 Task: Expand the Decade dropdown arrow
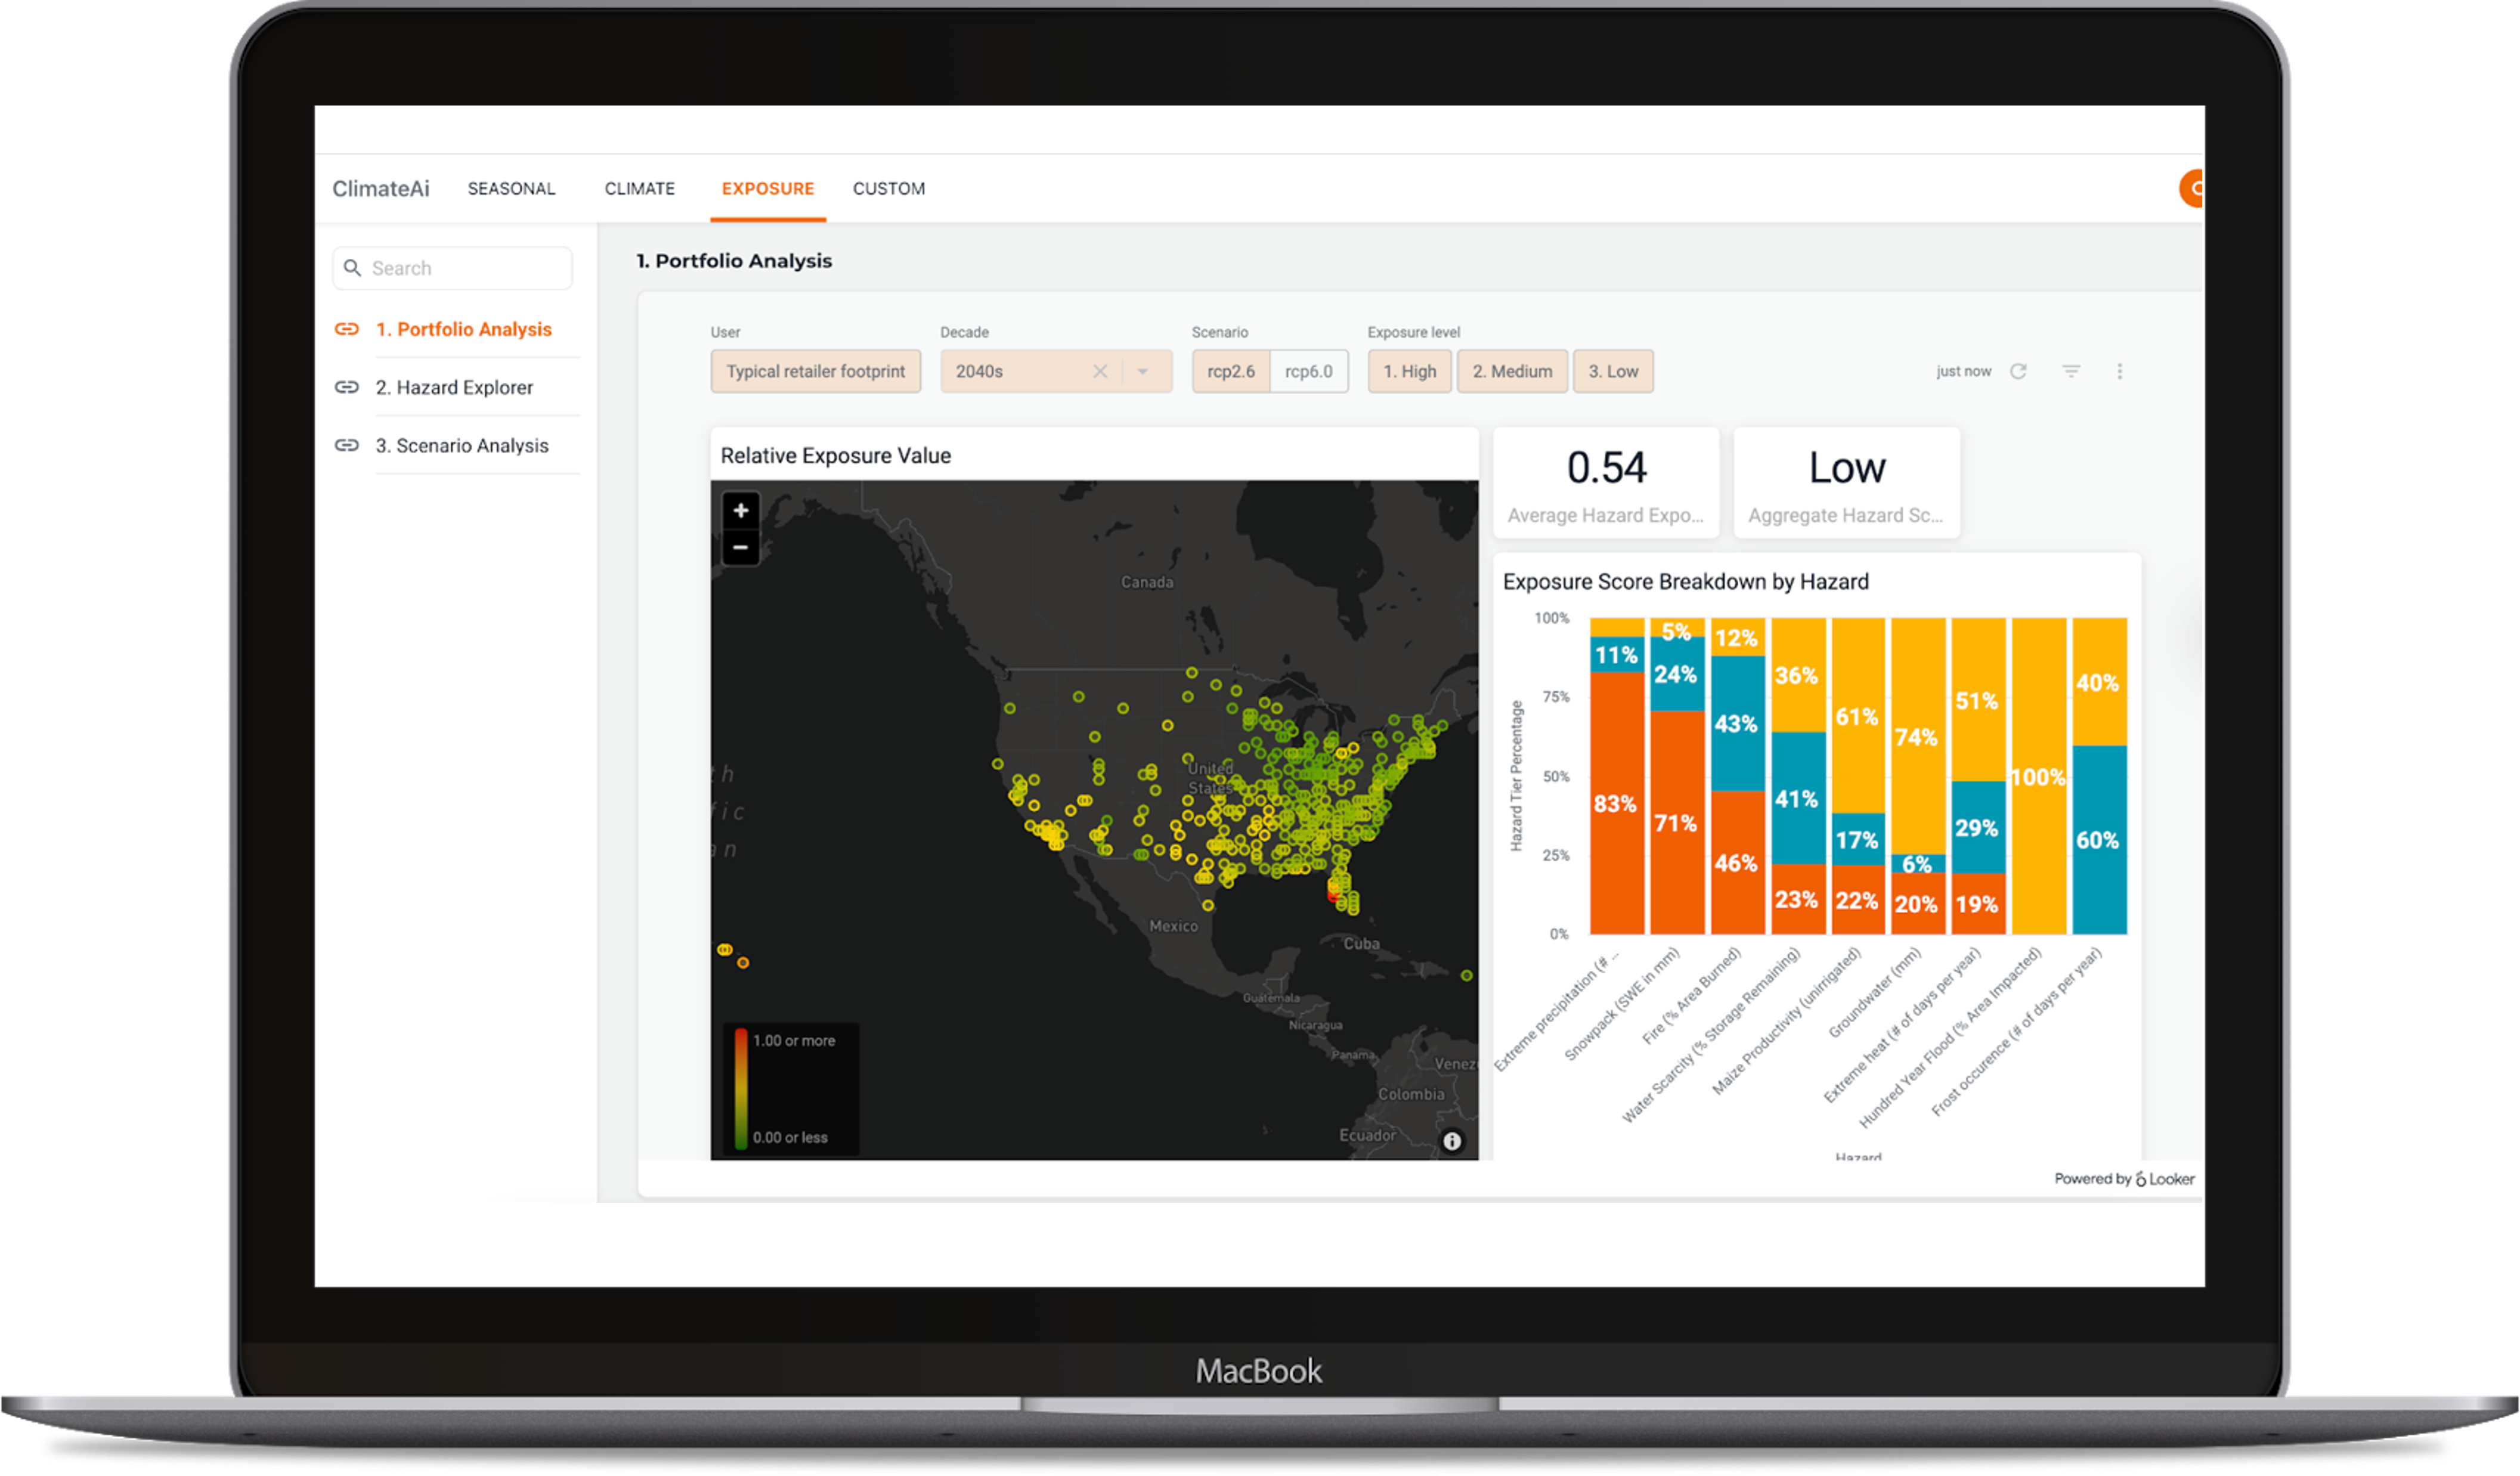click(x=1142, y=371)
